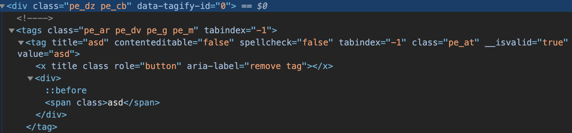The width and height of the screenshot is (572, 133).
Task: Click the __isvalid true attribute value
Action: tap(553, 43)
